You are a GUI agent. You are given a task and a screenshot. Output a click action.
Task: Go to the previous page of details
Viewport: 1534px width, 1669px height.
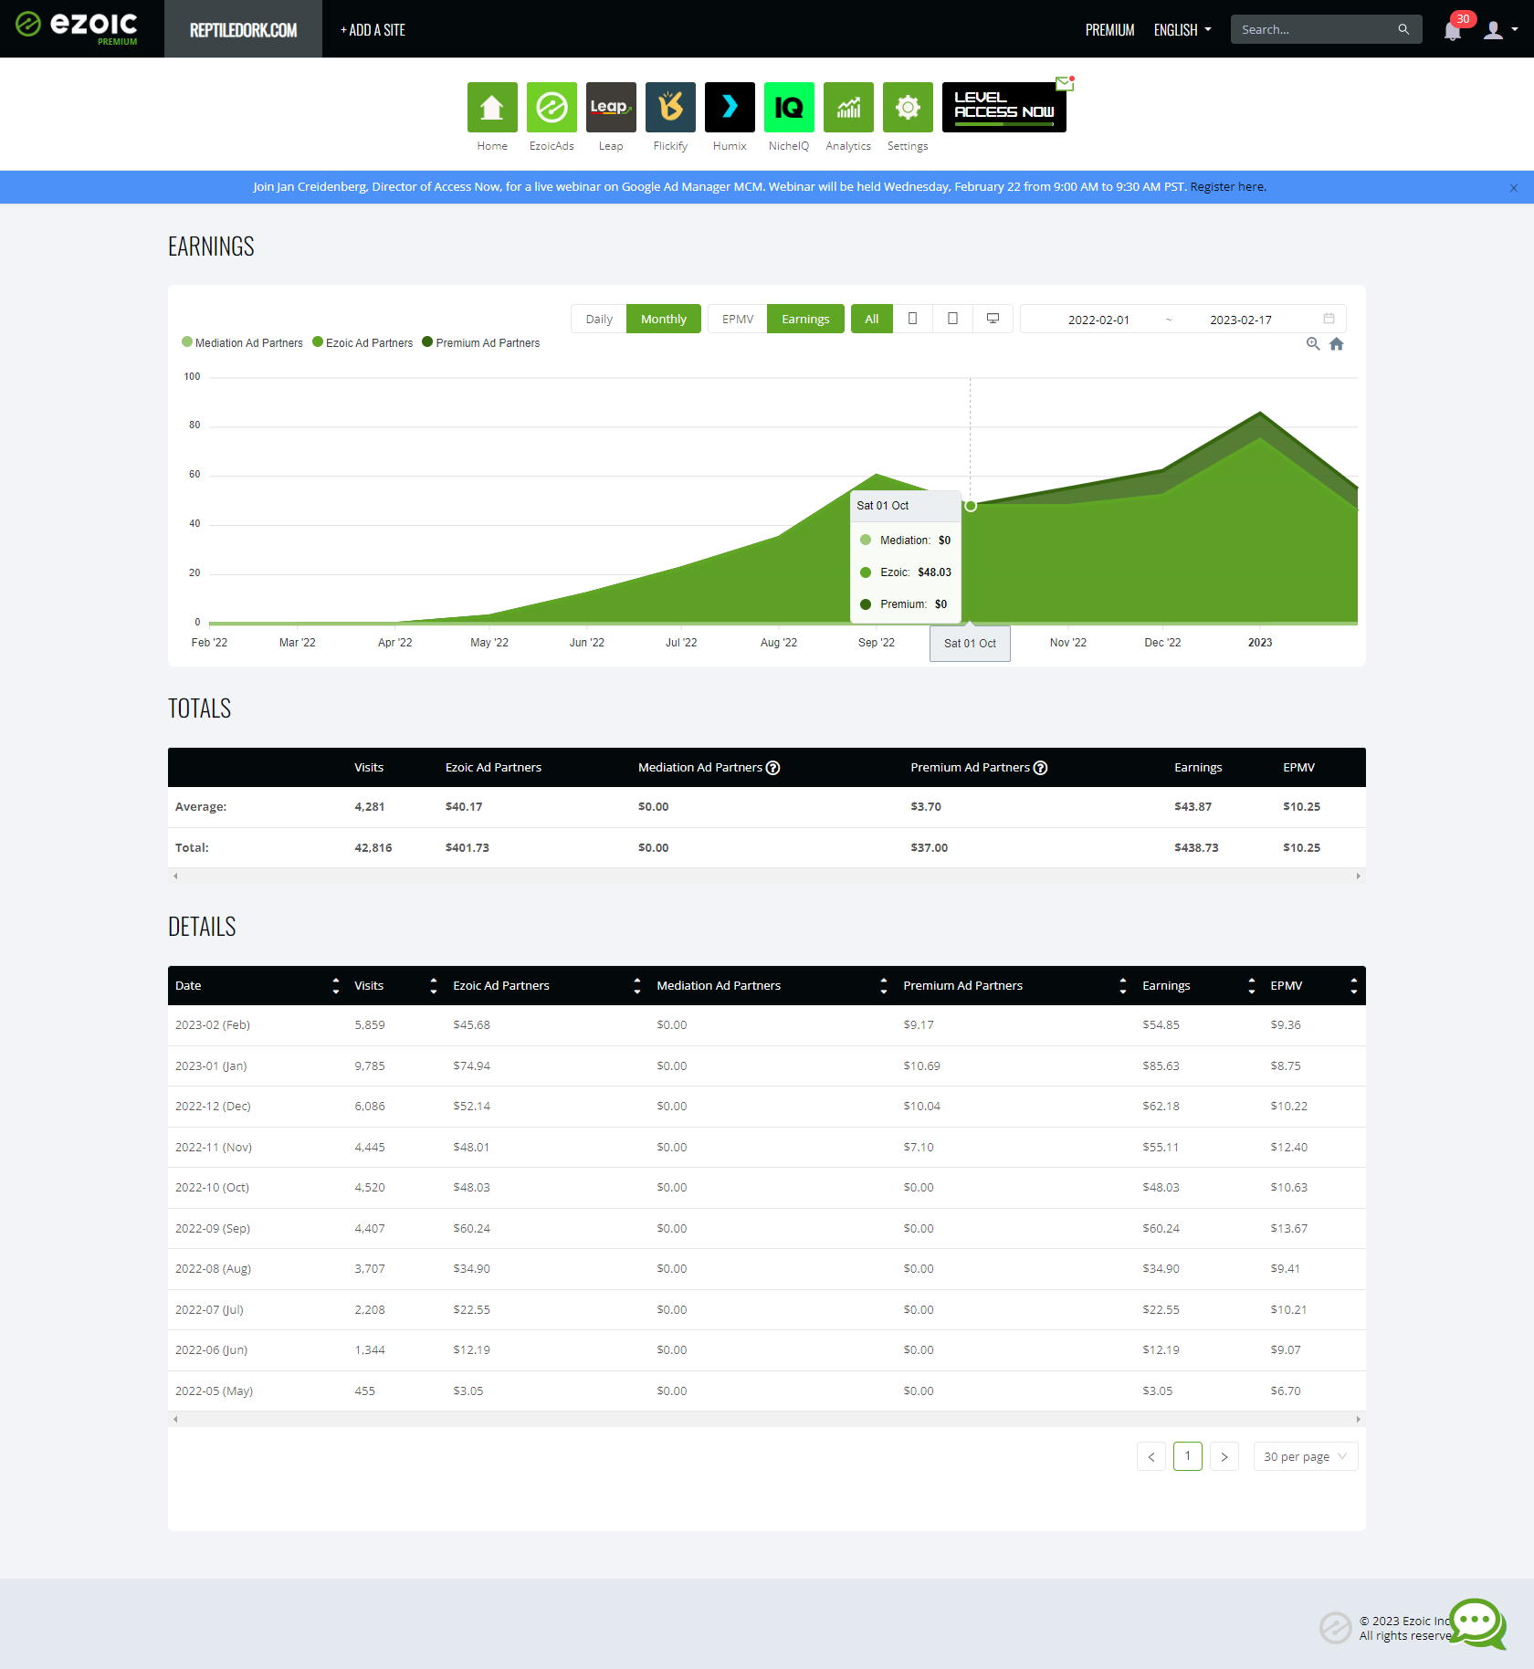[x=1151, y=1456]
